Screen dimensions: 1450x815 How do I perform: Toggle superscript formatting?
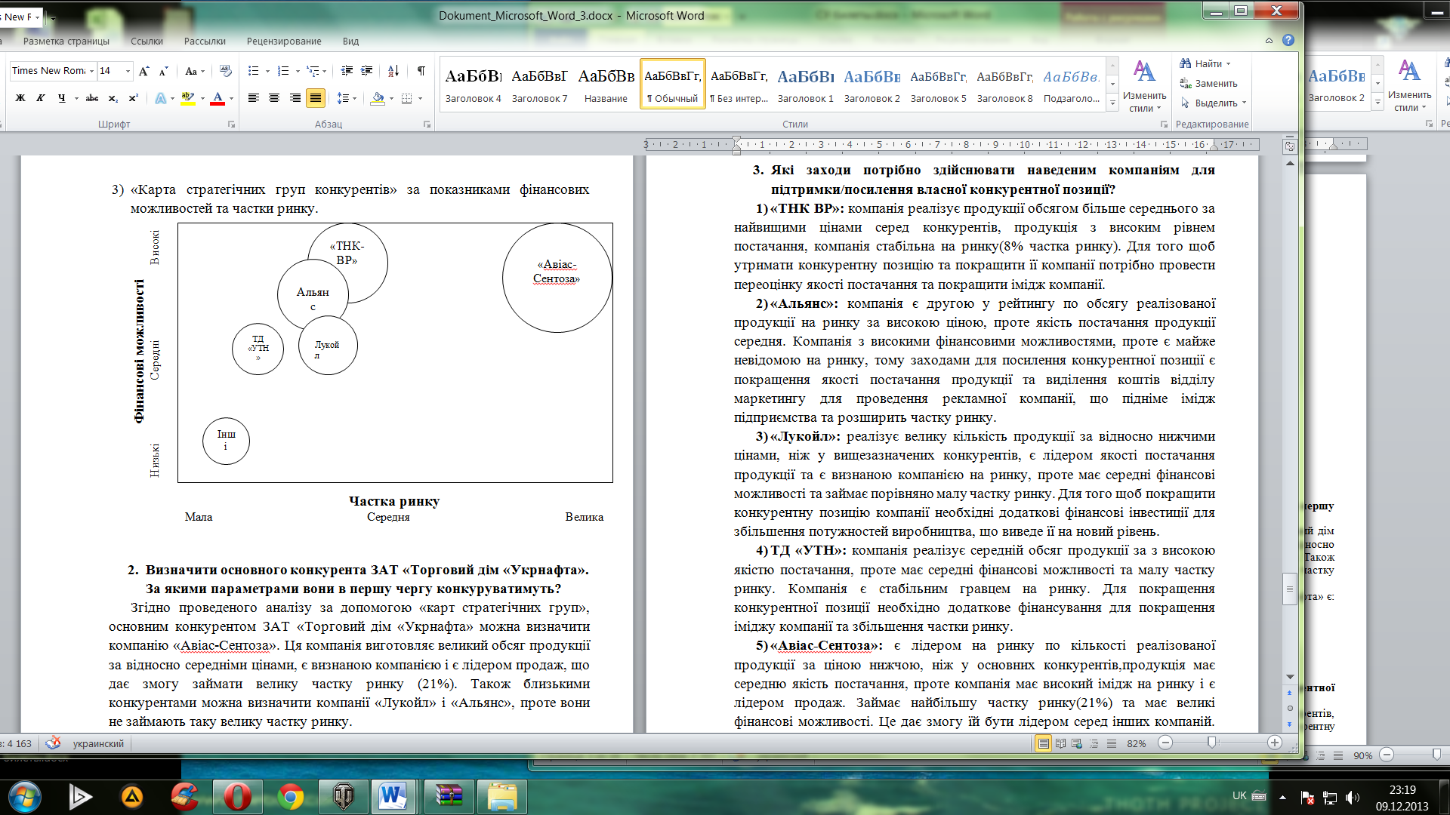[x=133, y=98]
